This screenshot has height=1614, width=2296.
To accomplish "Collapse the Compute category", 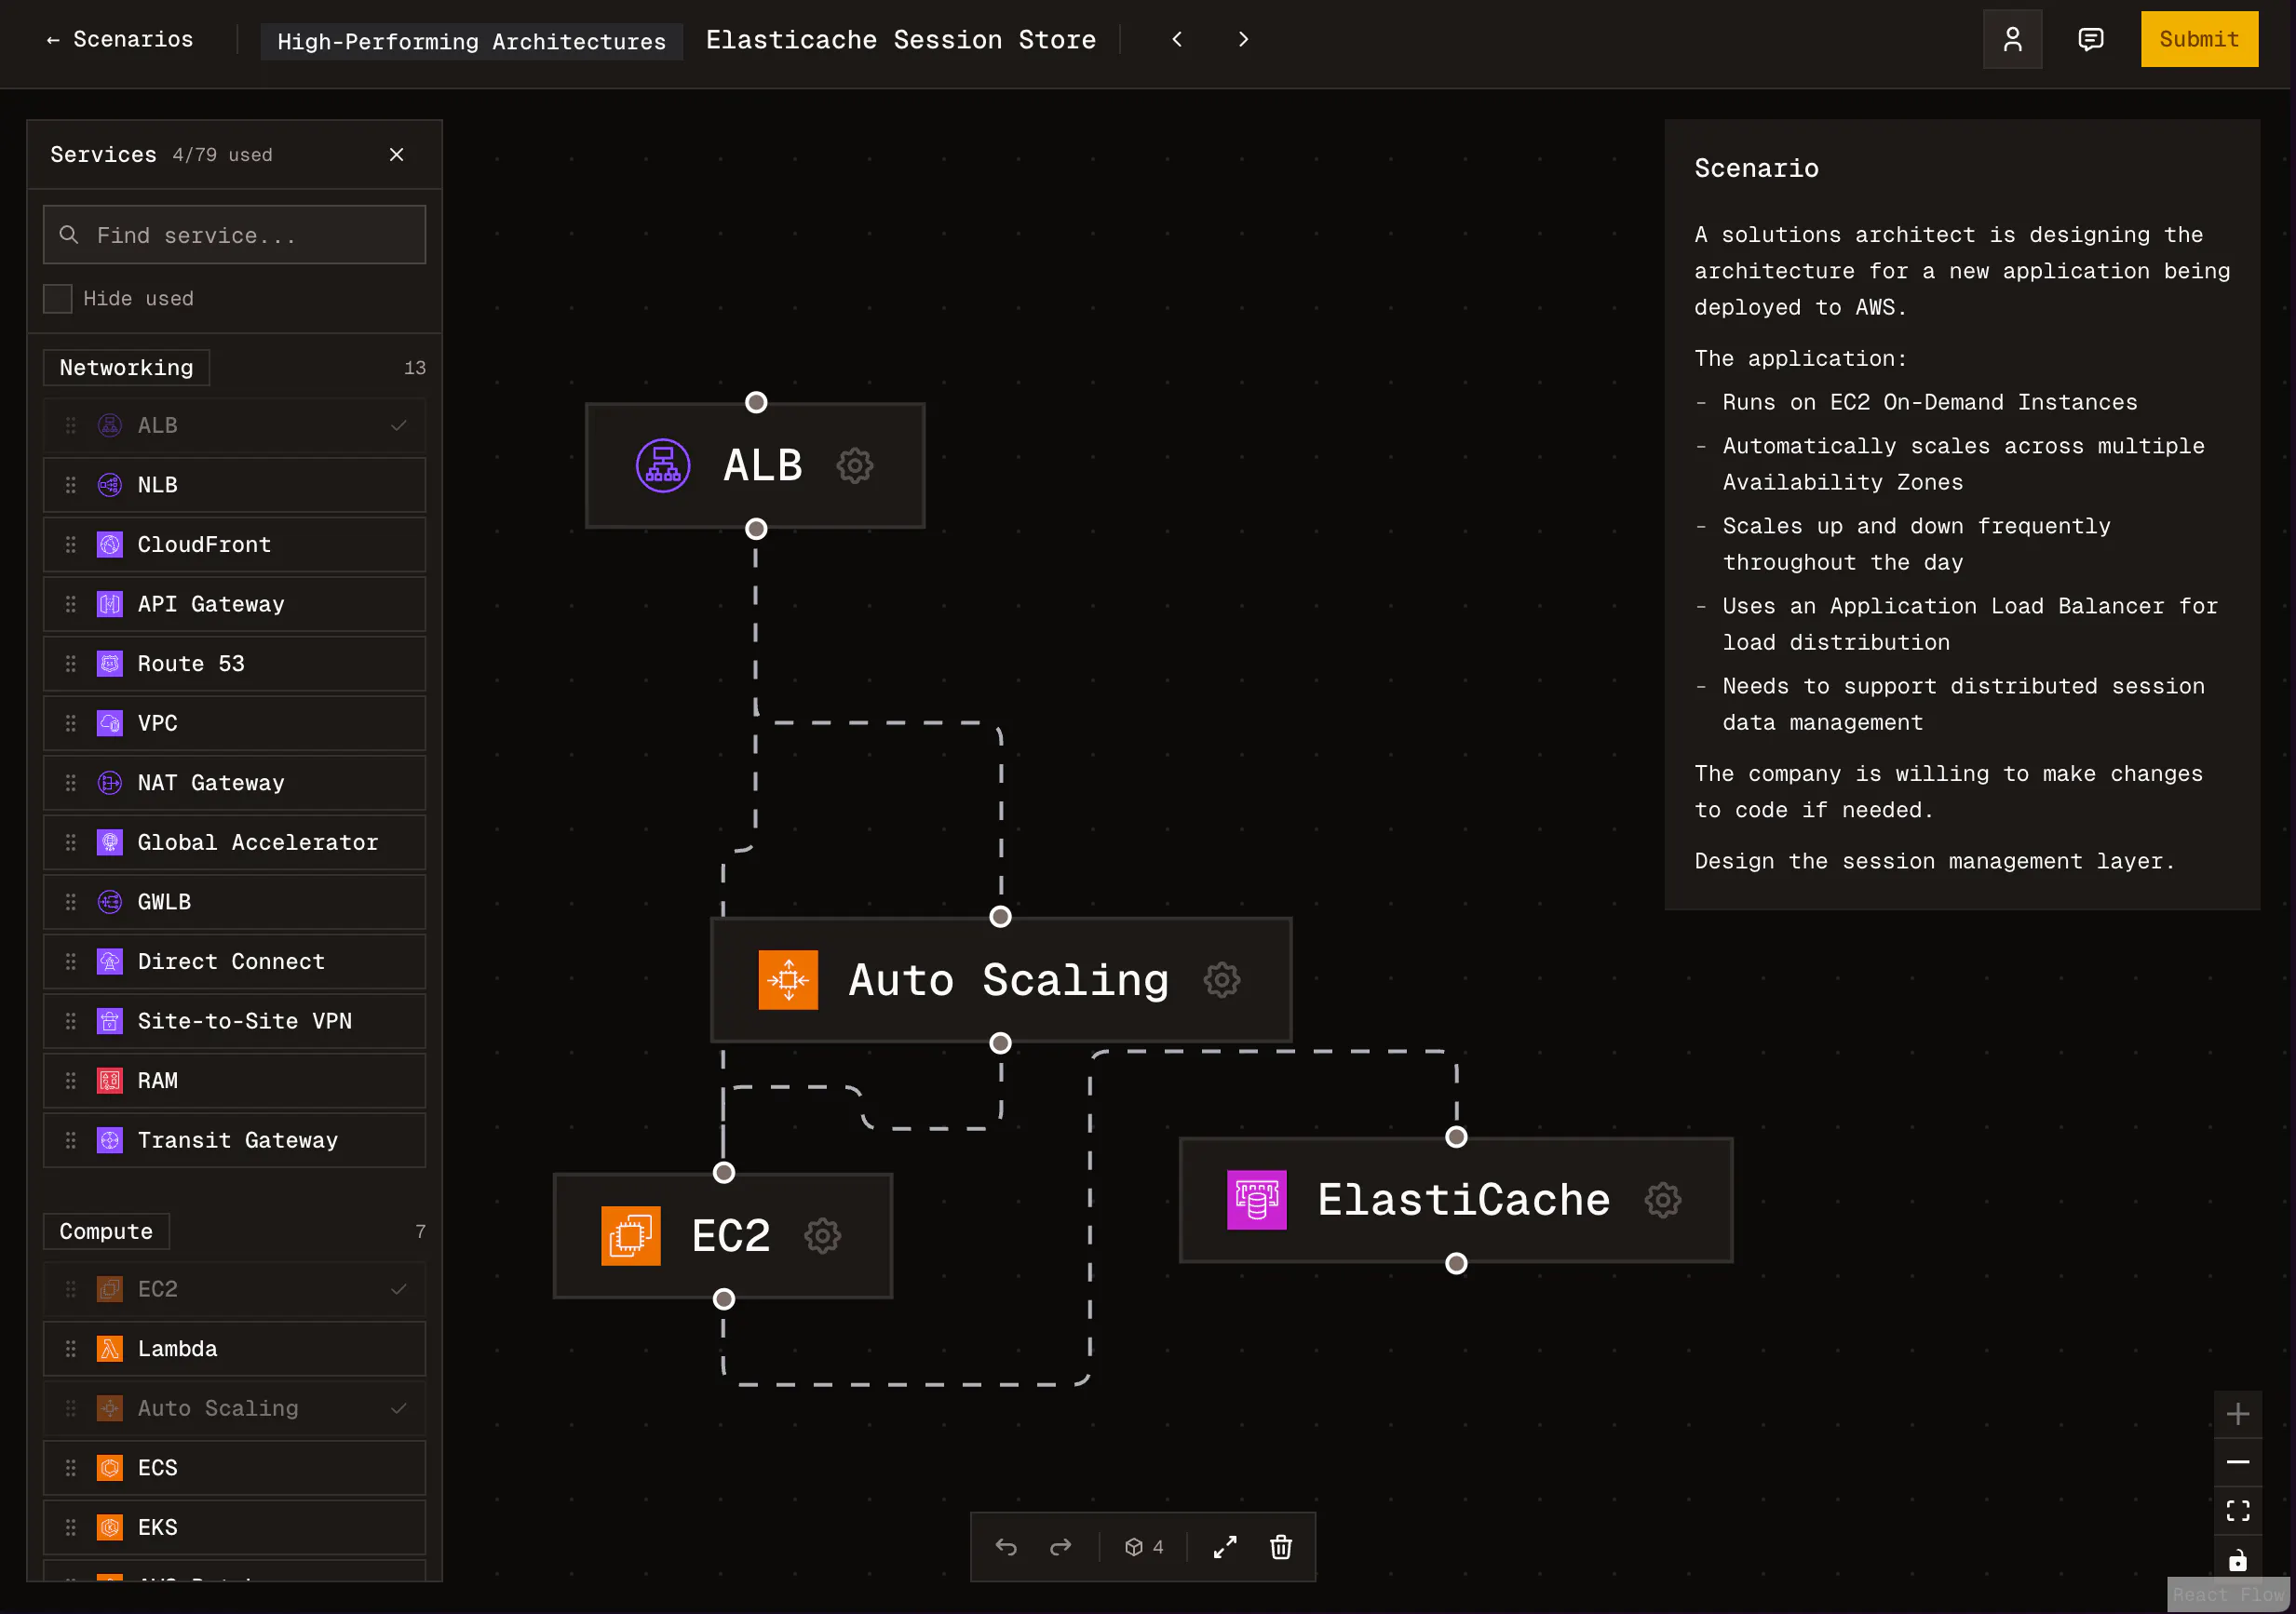I will click(106, 1232).
